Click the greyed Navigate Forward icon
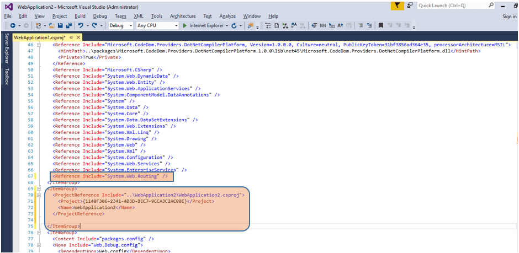Viewport: 519px width, 253px height. tap(26, 25)
